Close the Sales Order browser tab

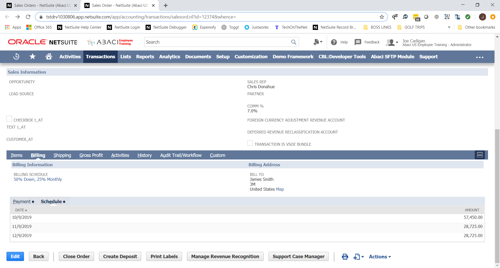coord(153,5)
